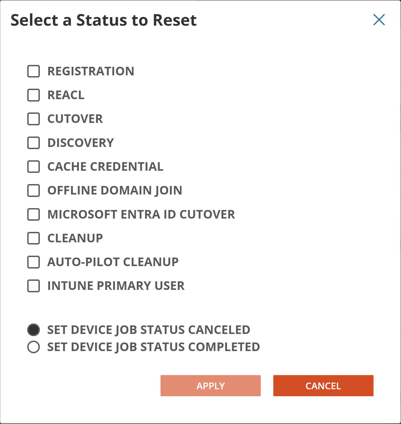The height and width of the screenshot is (424, 401).
Task: Click the OFFLINE DOMAIN JOIN label
Action: (x=114, y=190)
